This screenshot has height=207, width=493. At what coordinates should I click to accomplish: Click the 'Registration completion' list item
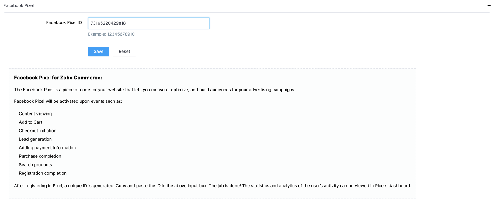pos(43,173)
